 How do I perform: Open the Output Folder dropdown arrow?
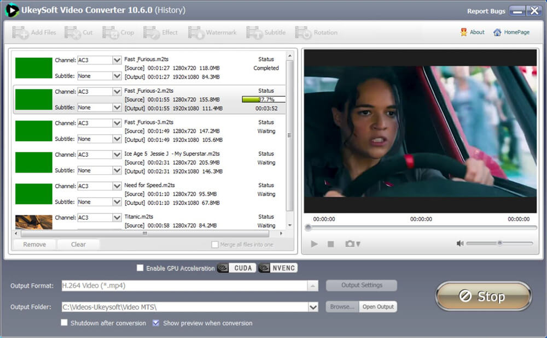313,307
